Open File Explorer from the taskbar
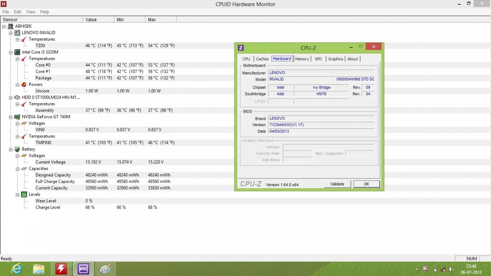 39,269
